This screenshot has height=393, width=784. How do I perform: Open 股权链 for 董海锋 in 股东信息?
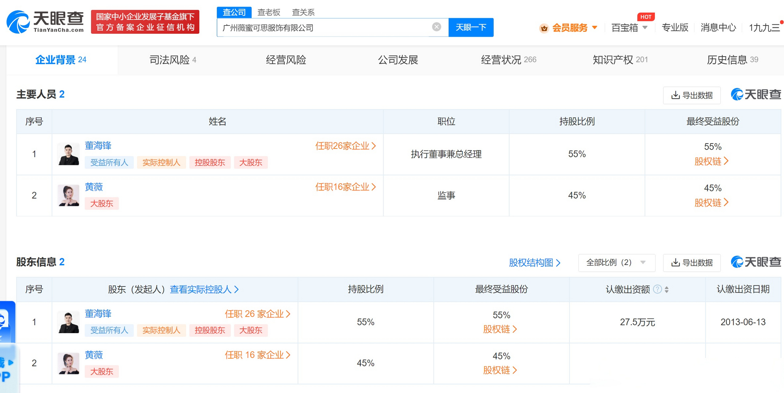tap(500, 329)
